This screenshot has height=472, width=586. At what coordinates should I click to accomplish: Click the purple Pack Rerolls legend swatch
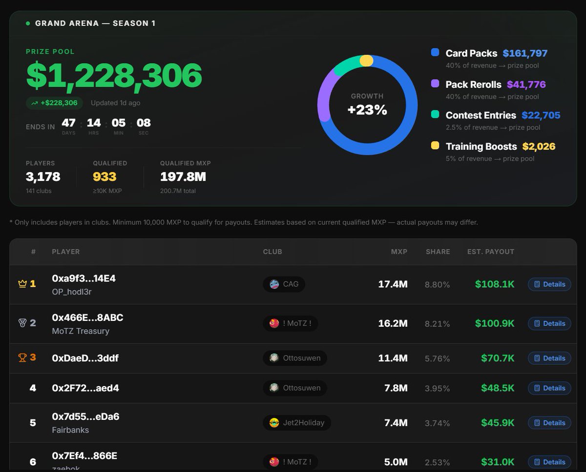pyautogui.click(x=435, y=84)
